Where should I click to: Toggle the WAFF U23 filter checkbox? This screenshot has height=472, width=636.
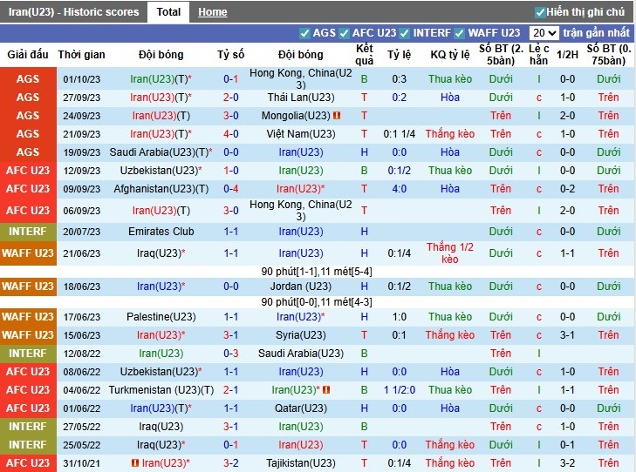[x=460, y=33]
